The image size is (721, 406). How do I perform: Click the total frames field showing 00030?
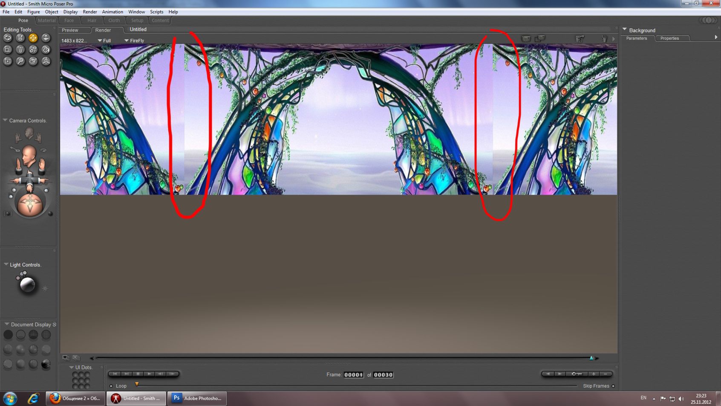point(383,375)
